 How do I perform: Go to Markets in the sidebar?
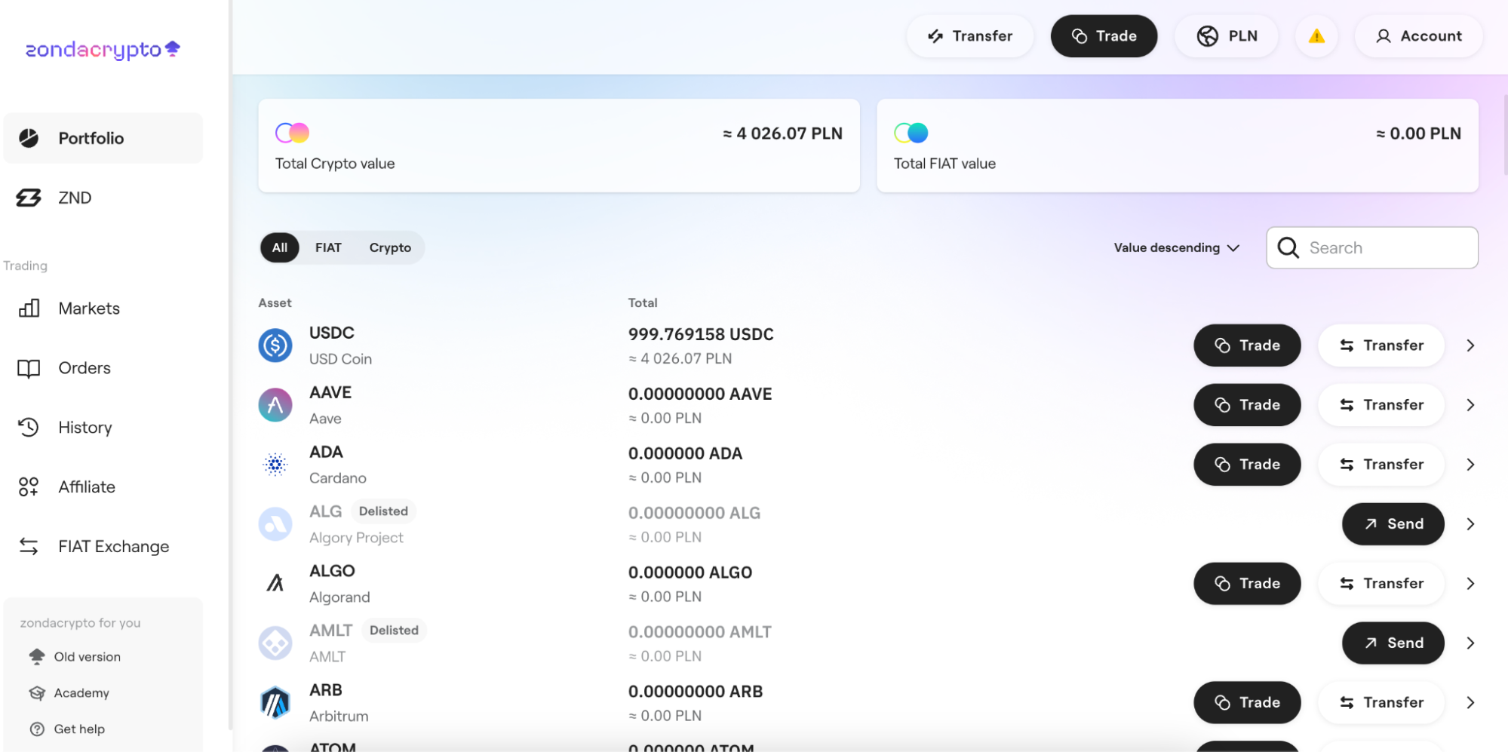[89, 308]
